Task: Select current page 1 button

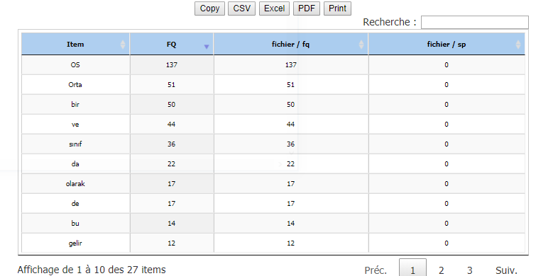Action: [x=412, y=268]
